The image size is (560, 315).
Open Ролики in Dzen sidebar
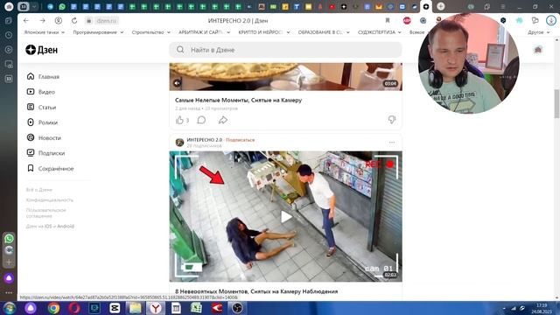pos(42,122)
